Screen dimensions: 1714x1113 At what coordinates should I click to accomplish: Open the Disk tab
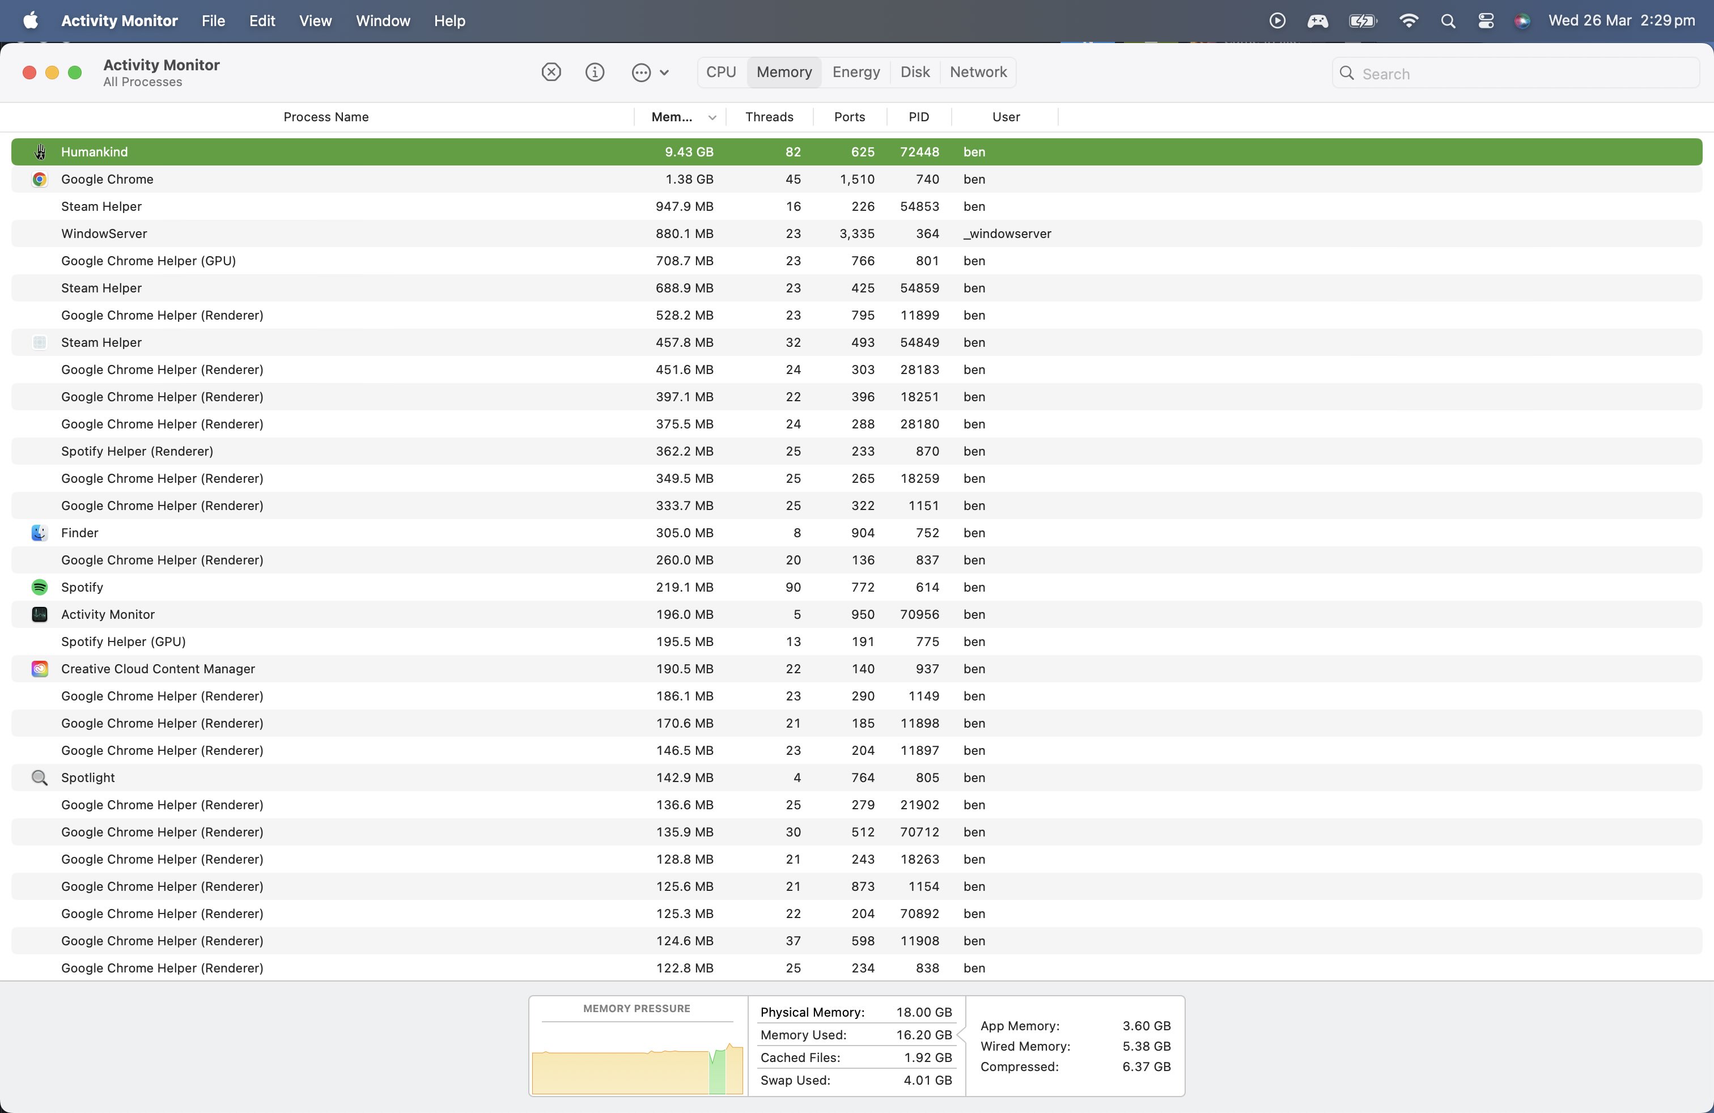coord(915,72)
